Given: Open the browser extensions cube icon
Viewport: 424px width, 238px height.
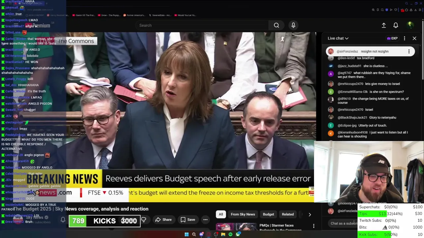Looking at the screenshot, I should [x=406, y=10].
